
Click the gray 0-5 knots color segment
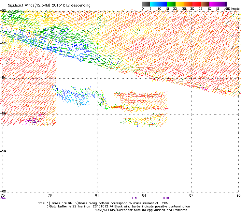[x=146, y=4]
